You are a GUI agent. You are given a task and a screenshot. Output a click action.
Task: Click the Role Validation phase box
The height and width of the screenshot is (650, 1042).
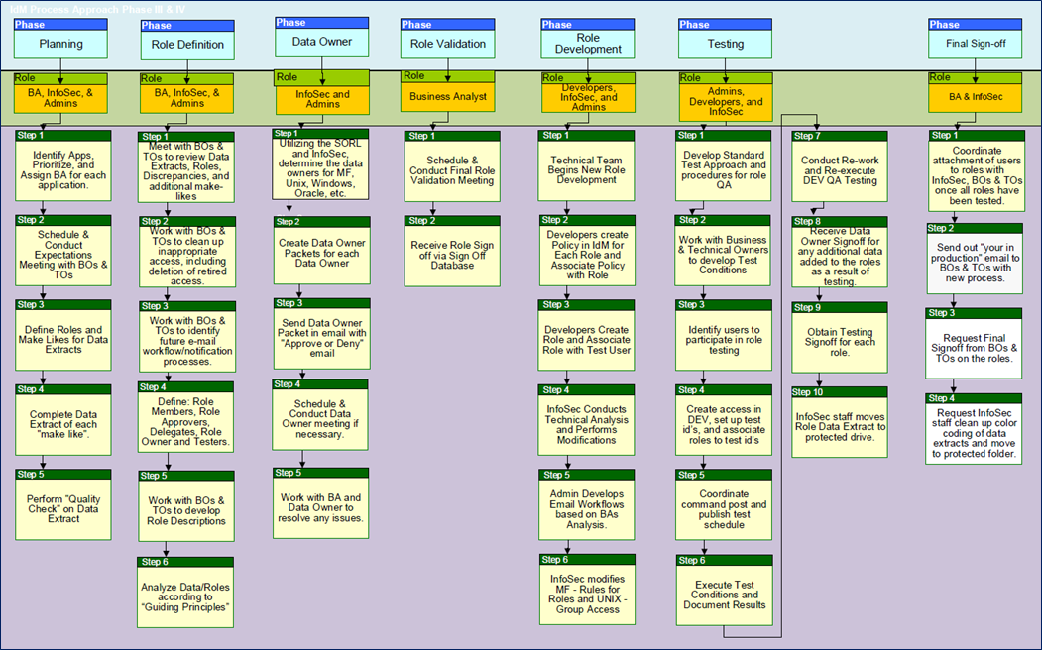(449, 44)
